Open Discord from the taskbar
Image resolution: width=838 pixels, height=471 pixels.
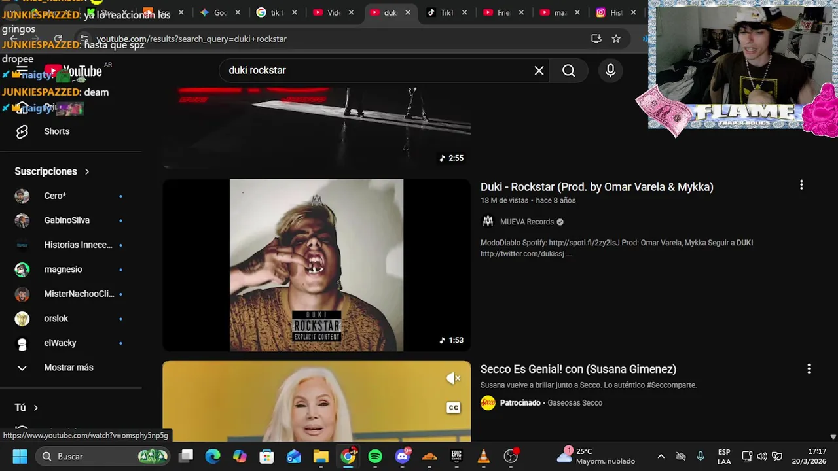pyautogui.click(x=403, y=456)
